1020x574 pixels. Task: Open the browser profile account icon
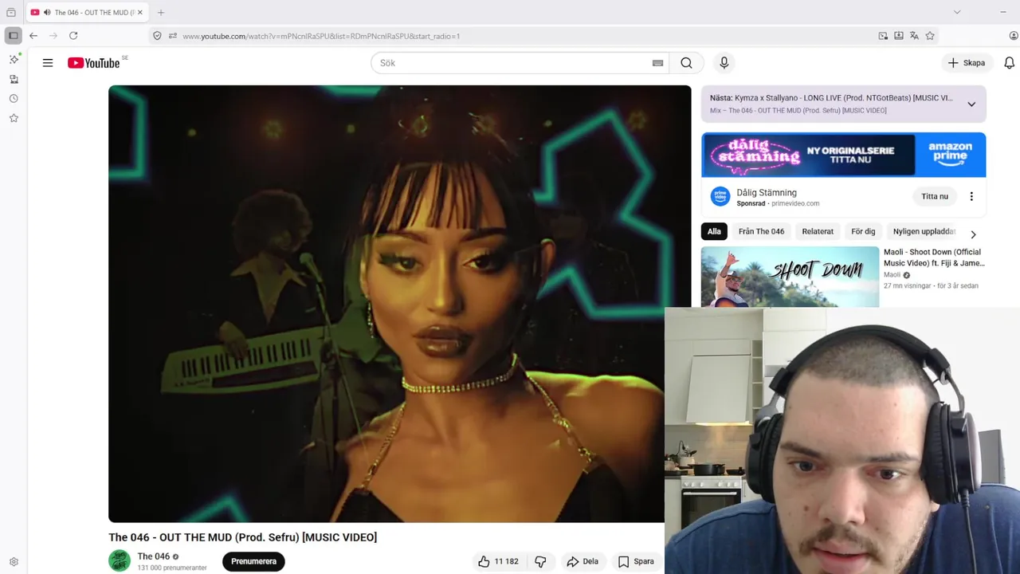[x=1014, y=36]
